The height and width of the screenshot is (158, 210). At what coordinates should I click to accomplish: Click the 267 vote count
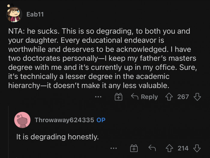[x=183, y=97]
